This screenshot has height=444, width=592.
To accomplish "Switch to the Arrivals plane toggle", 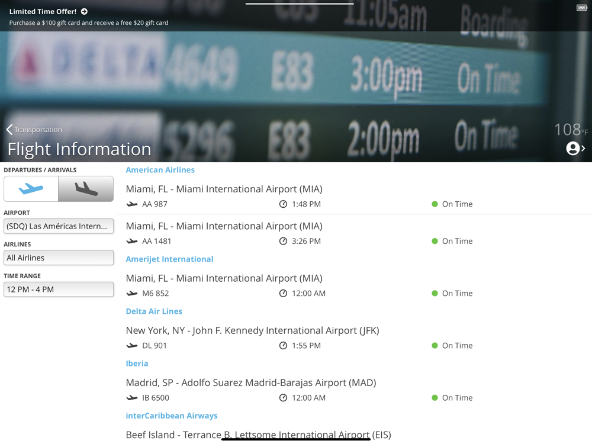I will [86, 188].
